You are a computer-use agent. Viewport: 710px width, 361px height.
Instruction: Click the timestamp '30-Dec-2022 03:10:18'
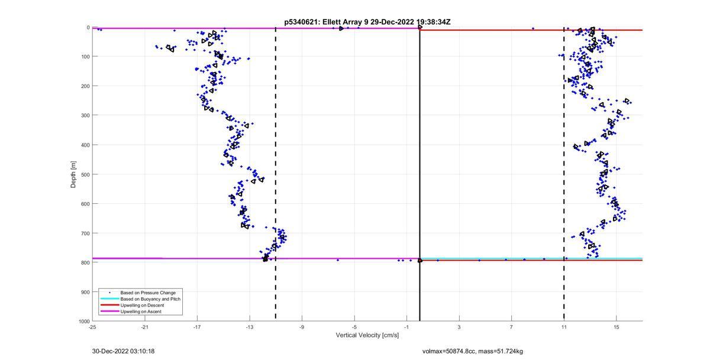point(123,351)
